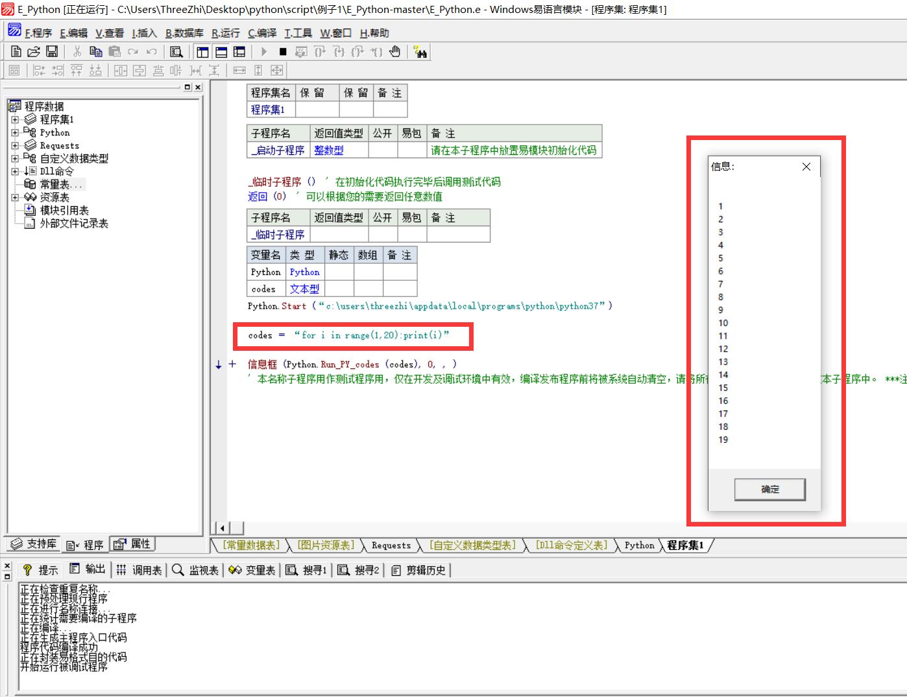Switch to the [常量数据表] editor tab
Screen dimensions: 907x697
pyautogui.click(x=251, y=545)
